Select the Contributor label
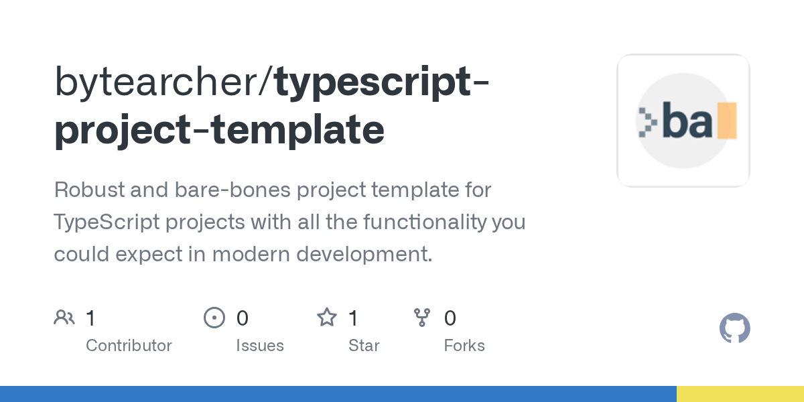This screenshot has height=402, width=804. [129, 346]
